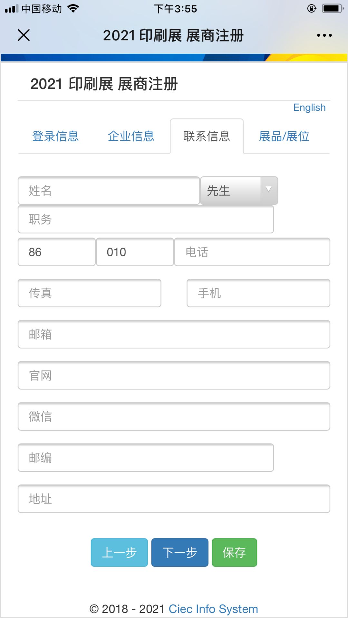Select the 联系信息 tab
This screenshot has width=348, height=618.
207,136
